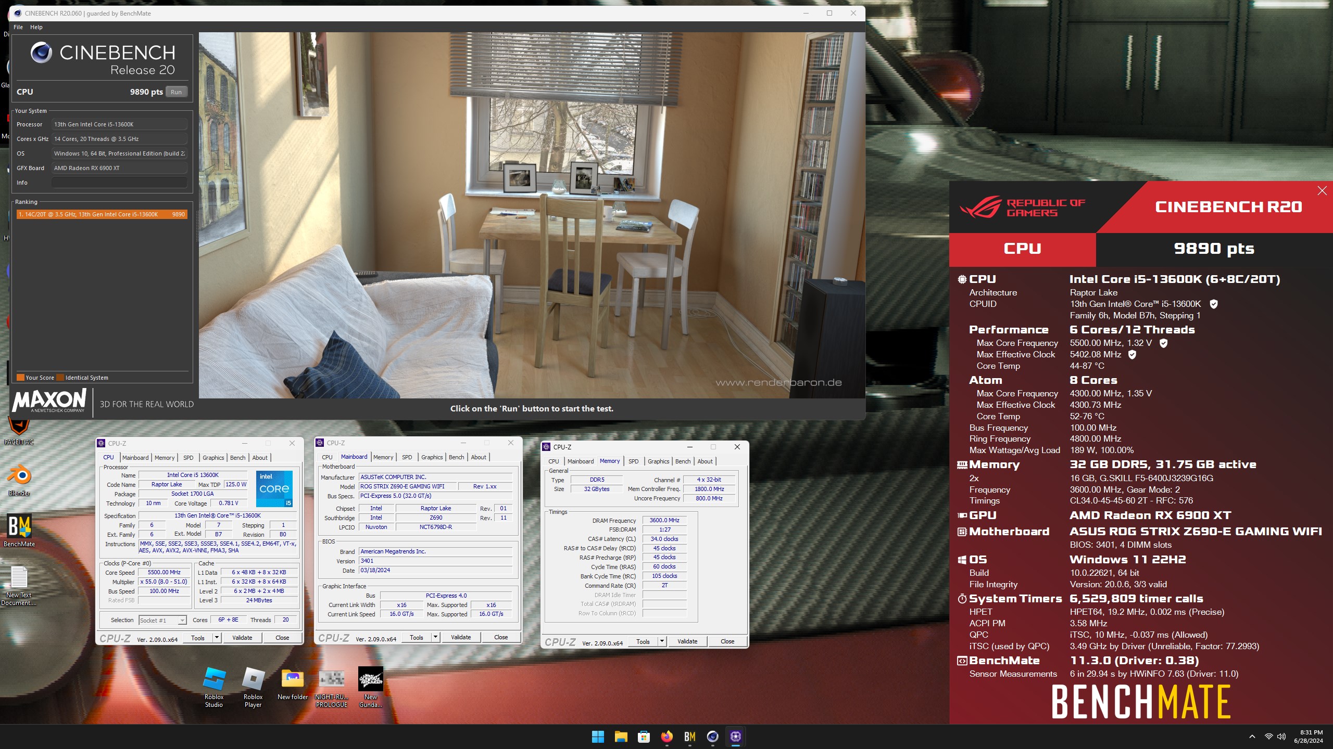Open volume tray icon

(x=1281, y=737)
